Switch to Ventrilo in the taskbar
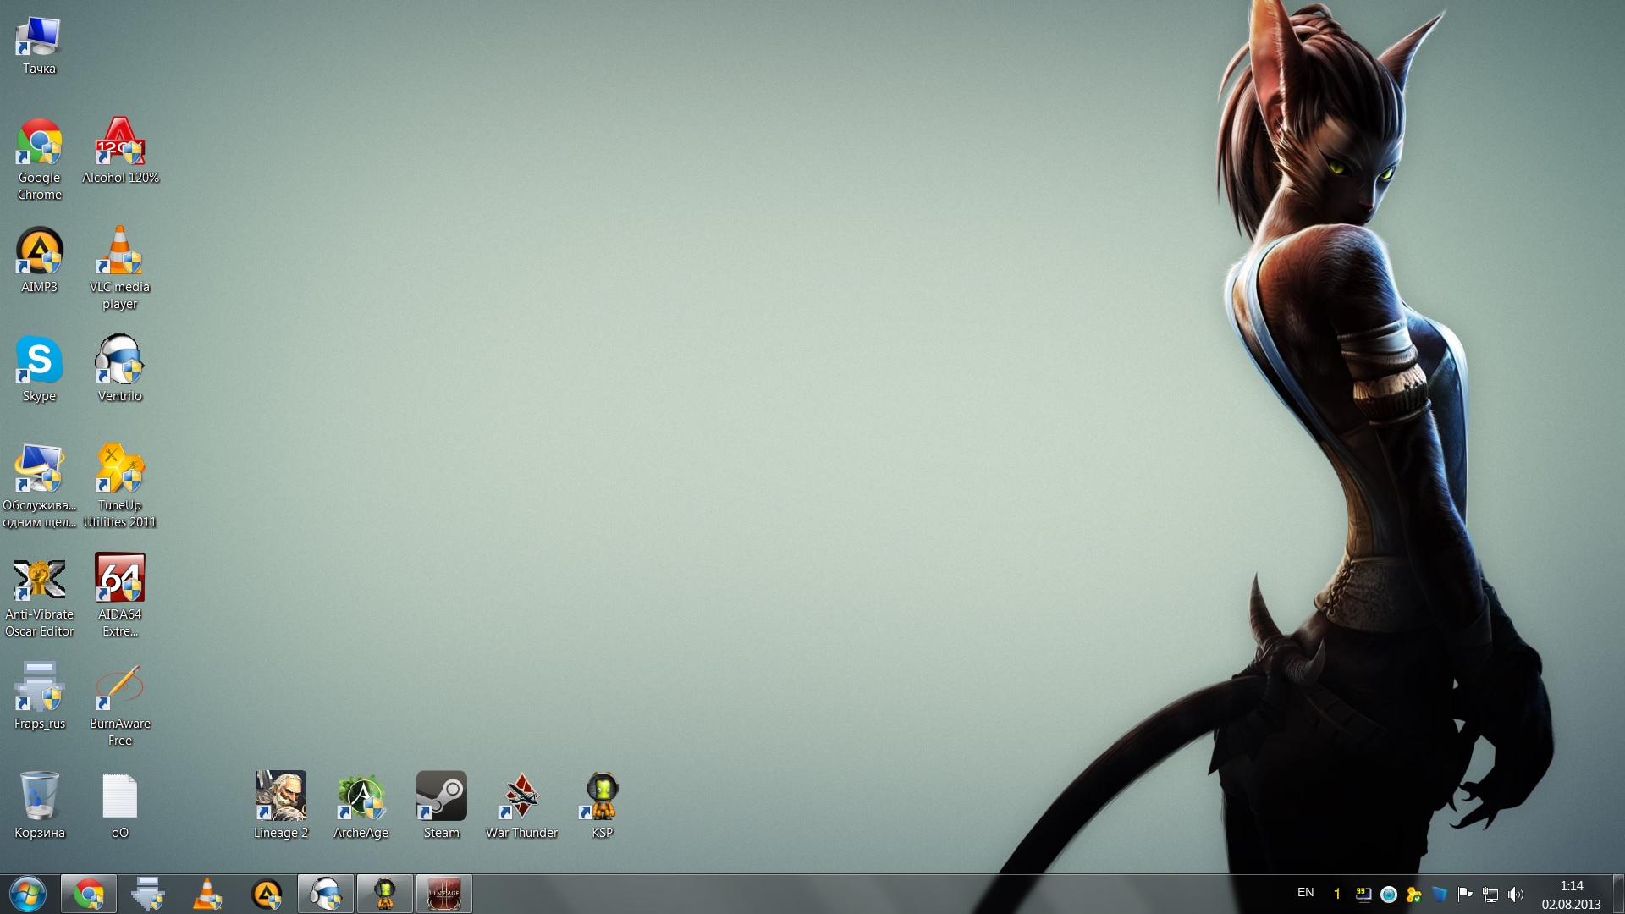Screen dimensions: 1625x914 coord(326,895)
